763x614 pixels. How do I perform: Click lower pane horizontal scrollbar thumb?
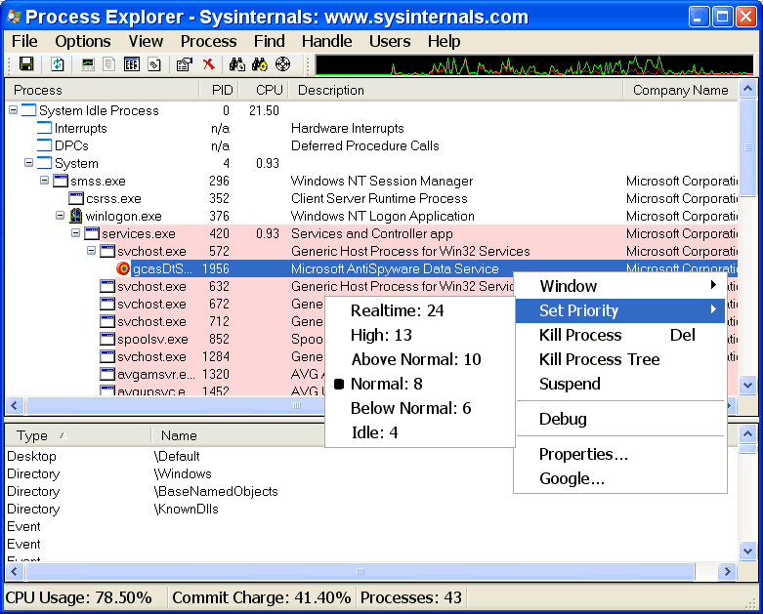pyautogui.click(x=360, y=571)
